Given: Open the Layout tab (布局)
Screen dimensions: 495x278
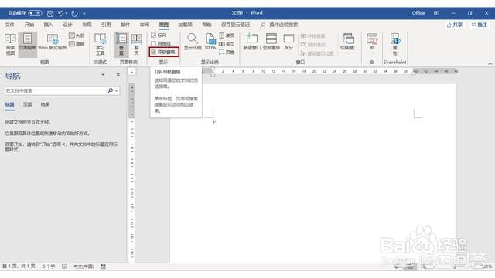Looking at the screenshot, I should [x=87, y=25].
